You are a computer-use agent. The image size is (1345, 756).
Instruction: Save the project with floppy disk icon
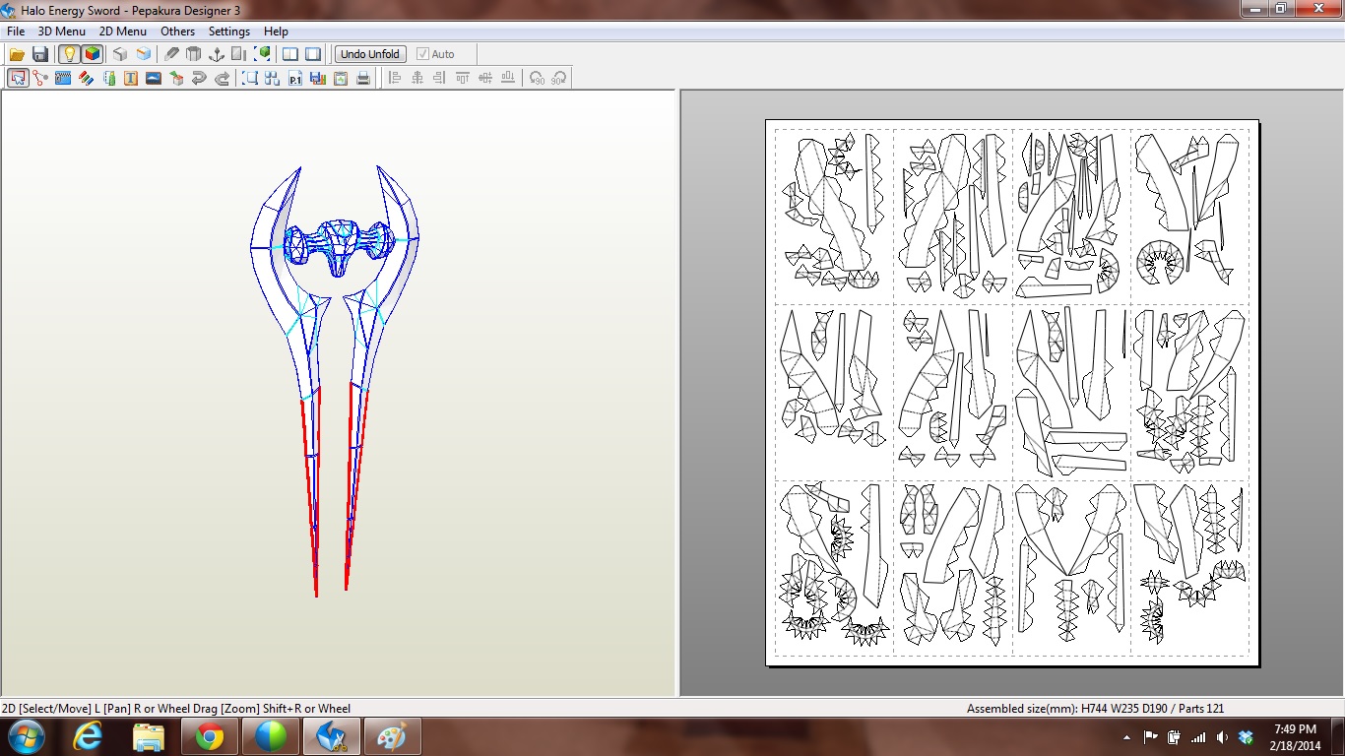pos(40,54)
